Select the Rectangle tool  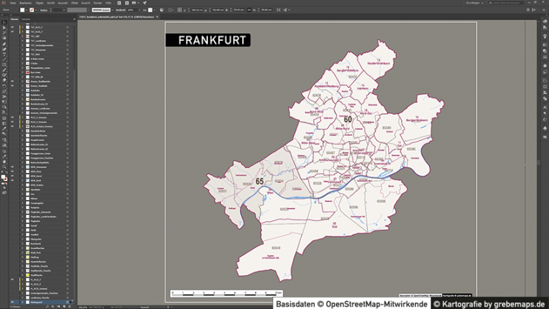4,65
